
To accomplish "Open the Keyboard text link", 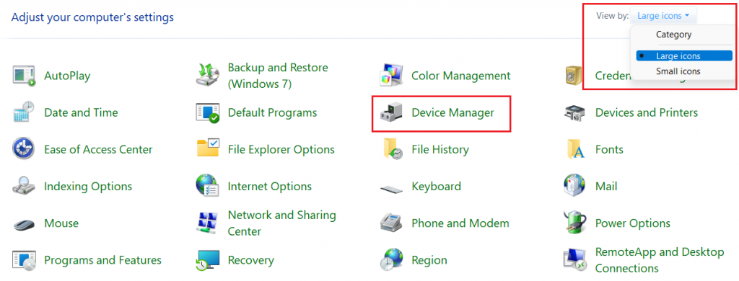I will (x=436, y=187).
